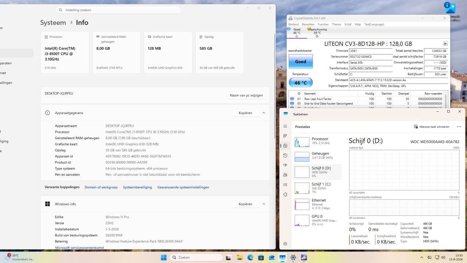Open Details list icon in Task Manager

[285, 185]
